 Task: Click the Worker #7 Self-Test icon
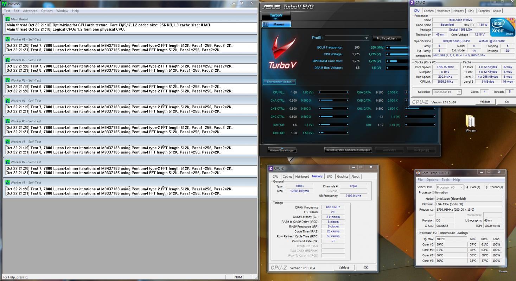[x=7, y=162]
